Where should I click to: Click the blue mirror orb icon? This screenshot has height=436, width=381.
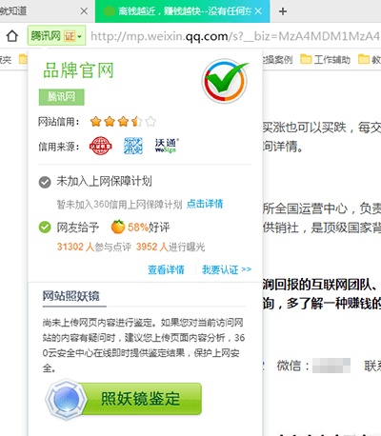[x=66, y=399]
